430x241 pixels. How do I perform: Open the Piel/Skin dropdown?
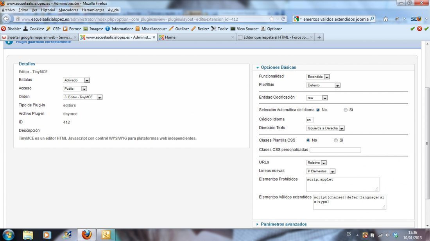pos(323,85)
